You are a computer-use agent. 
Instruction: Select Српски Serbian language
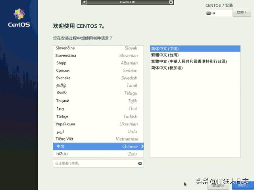click(x=98, y=70)
